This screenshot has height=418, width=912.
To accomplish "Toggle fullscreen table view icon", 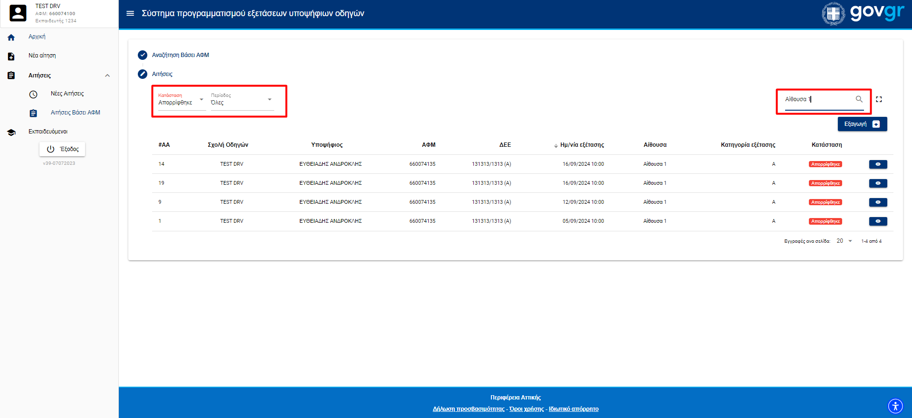I will click(x=879, y=99).
